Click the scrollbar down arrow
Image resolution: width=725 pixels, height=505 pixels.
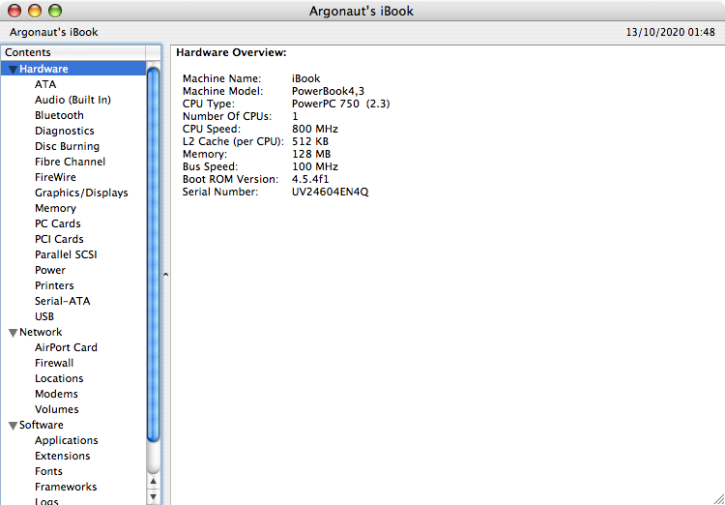pyautogui.click(x=153, y=497)
